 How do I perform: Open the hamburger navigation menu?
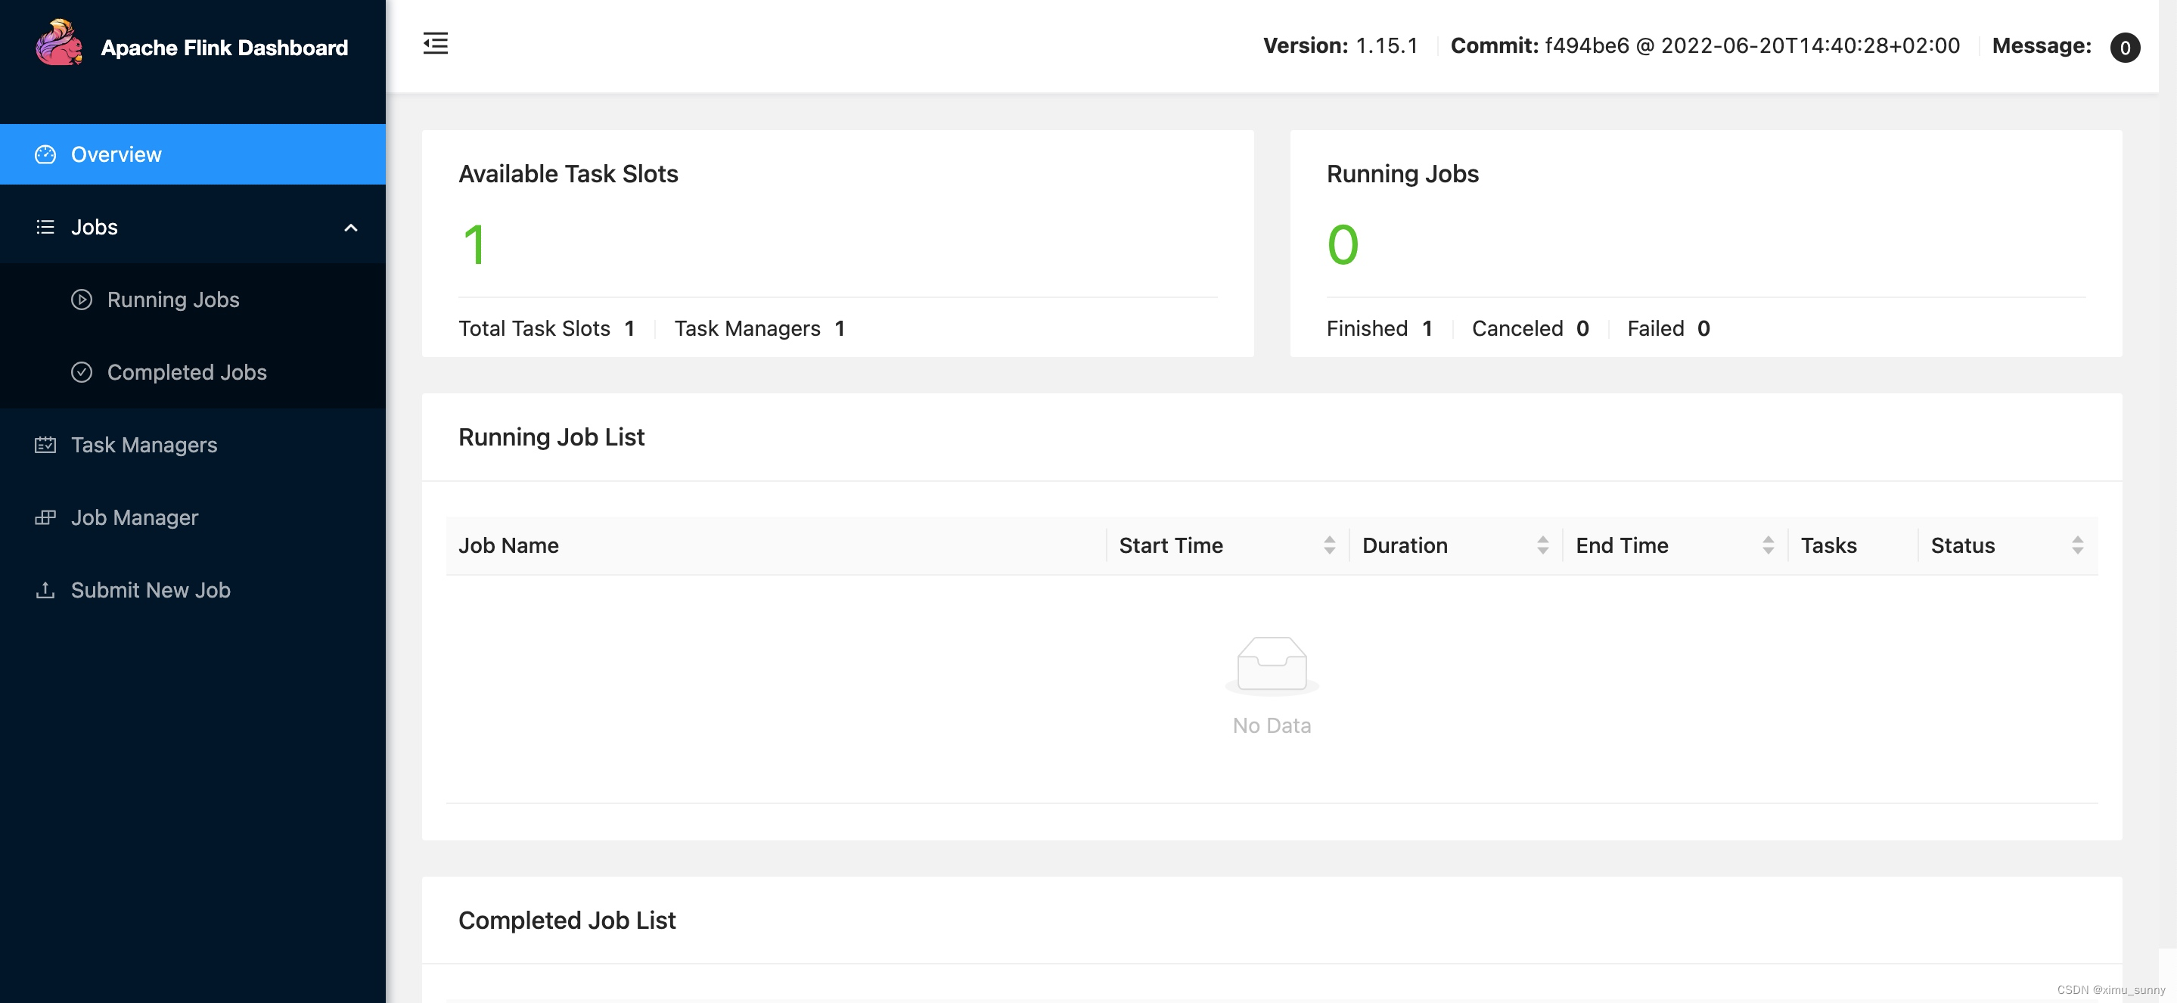click(x=436, y=43)
